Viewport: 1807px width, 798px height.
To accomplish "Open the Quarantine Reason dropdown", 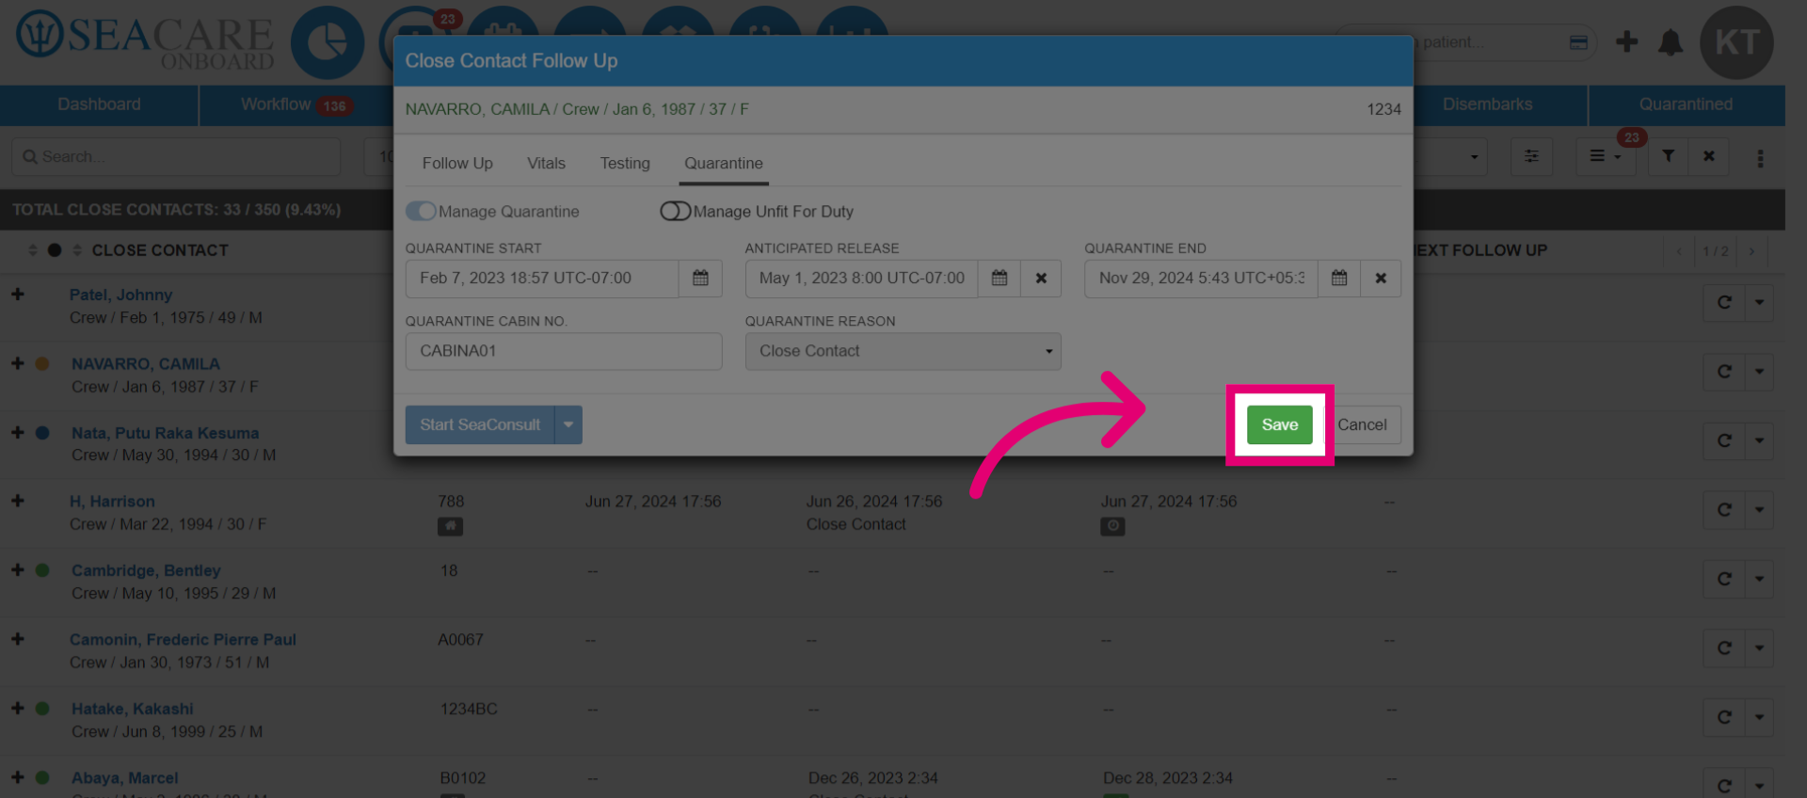I will tap(903, 351).
